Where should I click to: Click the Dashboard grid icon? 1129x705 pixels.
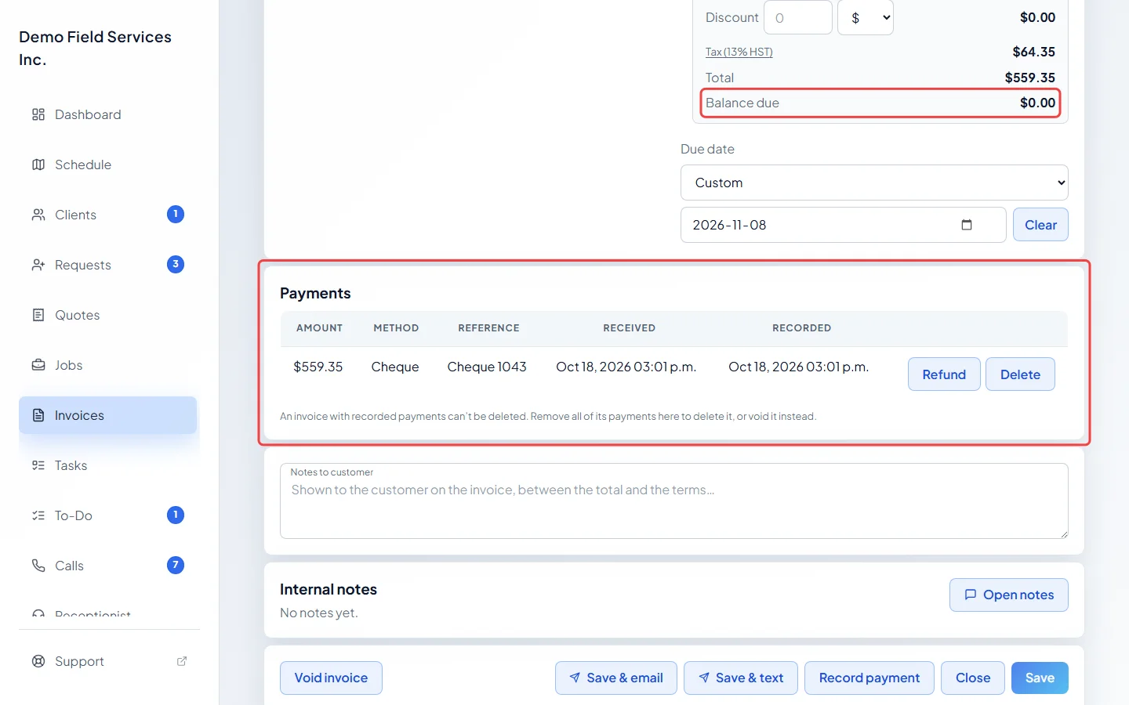point(38,114)
